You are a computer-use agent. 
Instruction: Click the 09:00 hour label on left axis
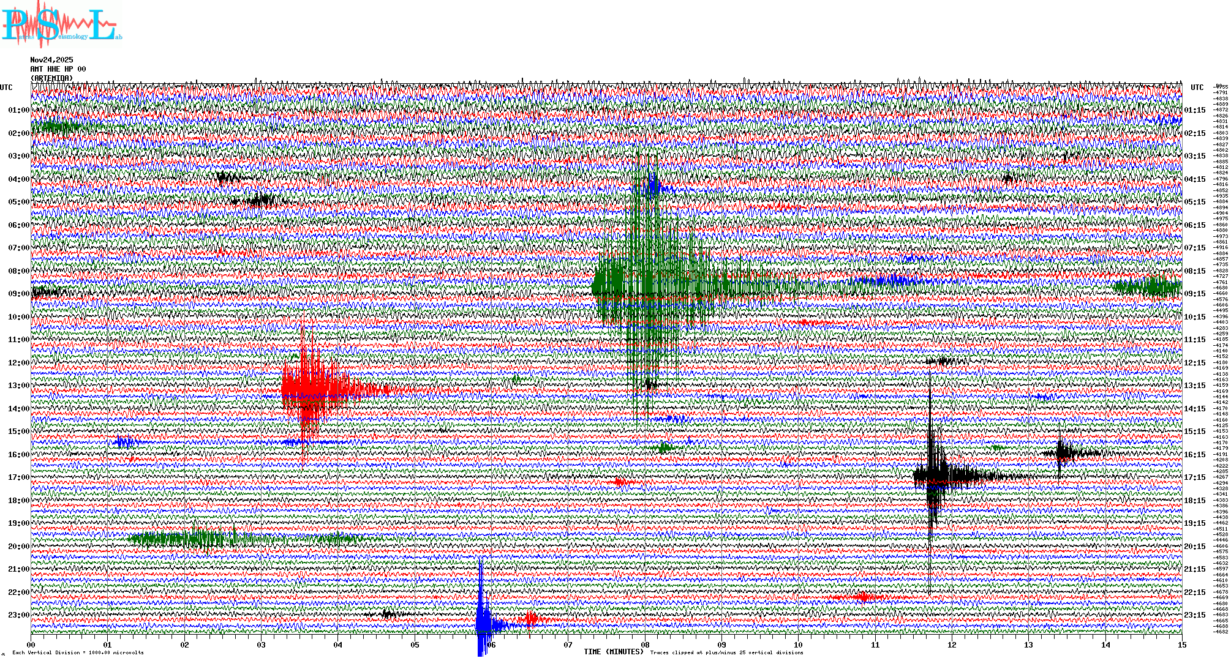(x=18, y=294)
